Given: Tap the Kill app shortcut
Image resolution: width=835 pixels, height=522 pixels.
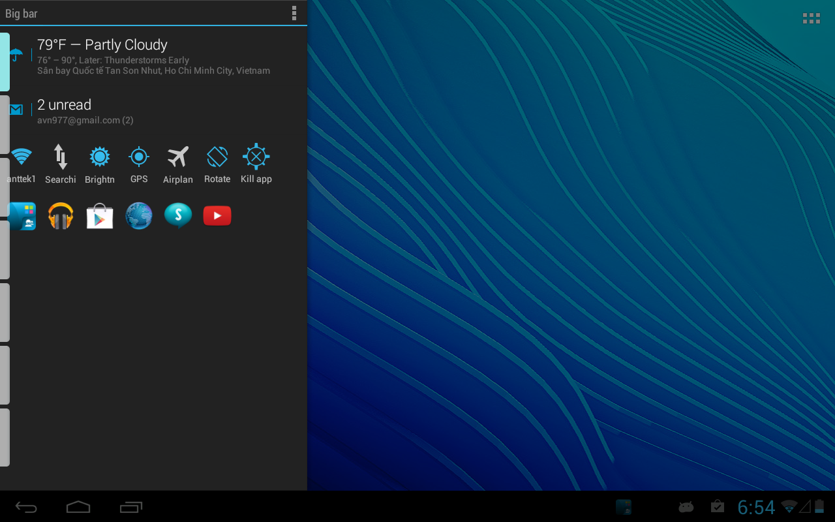Looking at the screenshot, I should tap(256, 164).
